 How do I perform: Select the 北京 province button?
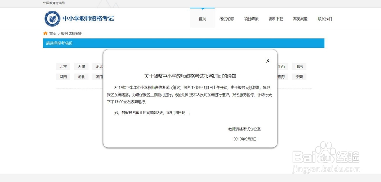(63, 66)
